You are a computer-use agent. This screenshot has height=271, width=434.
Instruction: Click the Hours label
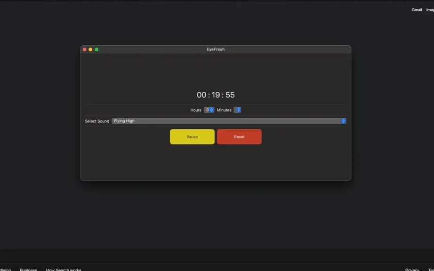click(196, 110)
